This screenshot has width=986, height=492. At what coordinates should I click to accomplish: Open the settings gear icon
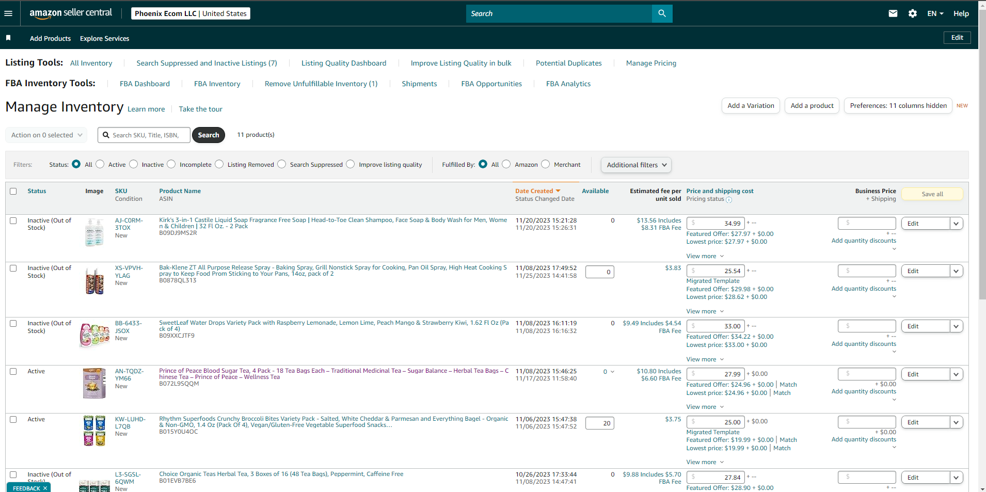click(x=913, y=13)
